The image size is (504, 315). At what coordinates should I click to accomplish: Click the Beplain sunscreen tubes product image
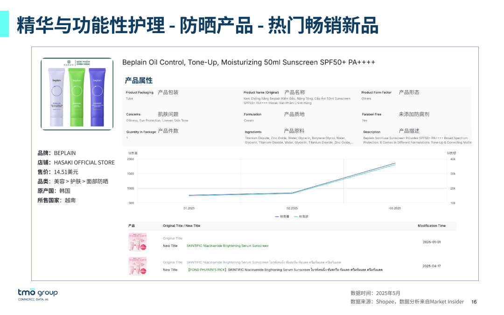tap(77, 94)
